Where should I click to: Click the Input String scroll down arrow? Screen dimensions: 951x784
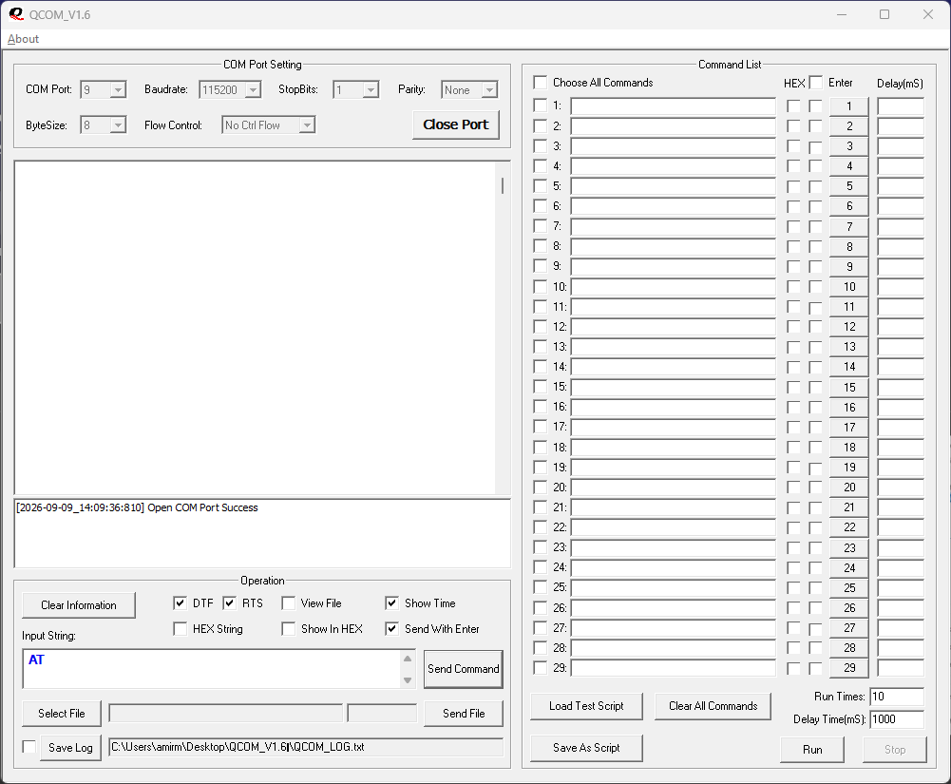408,680
